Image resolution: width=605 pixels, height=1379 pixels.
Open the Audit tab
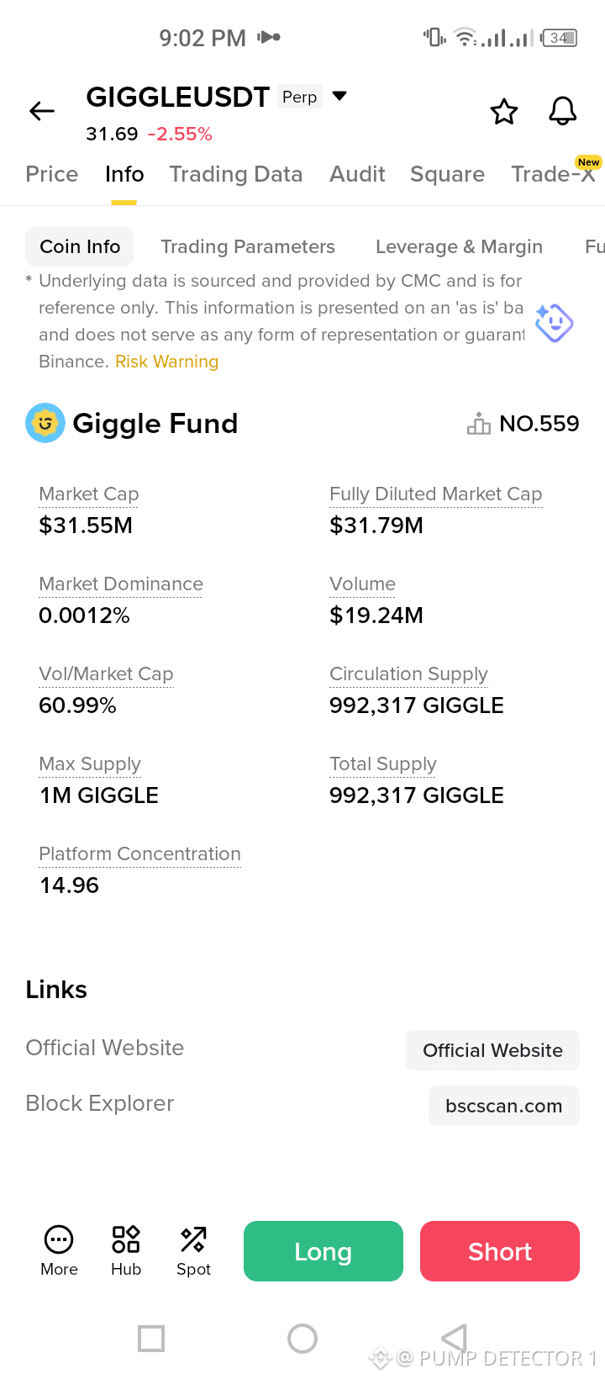coord(357,174)
